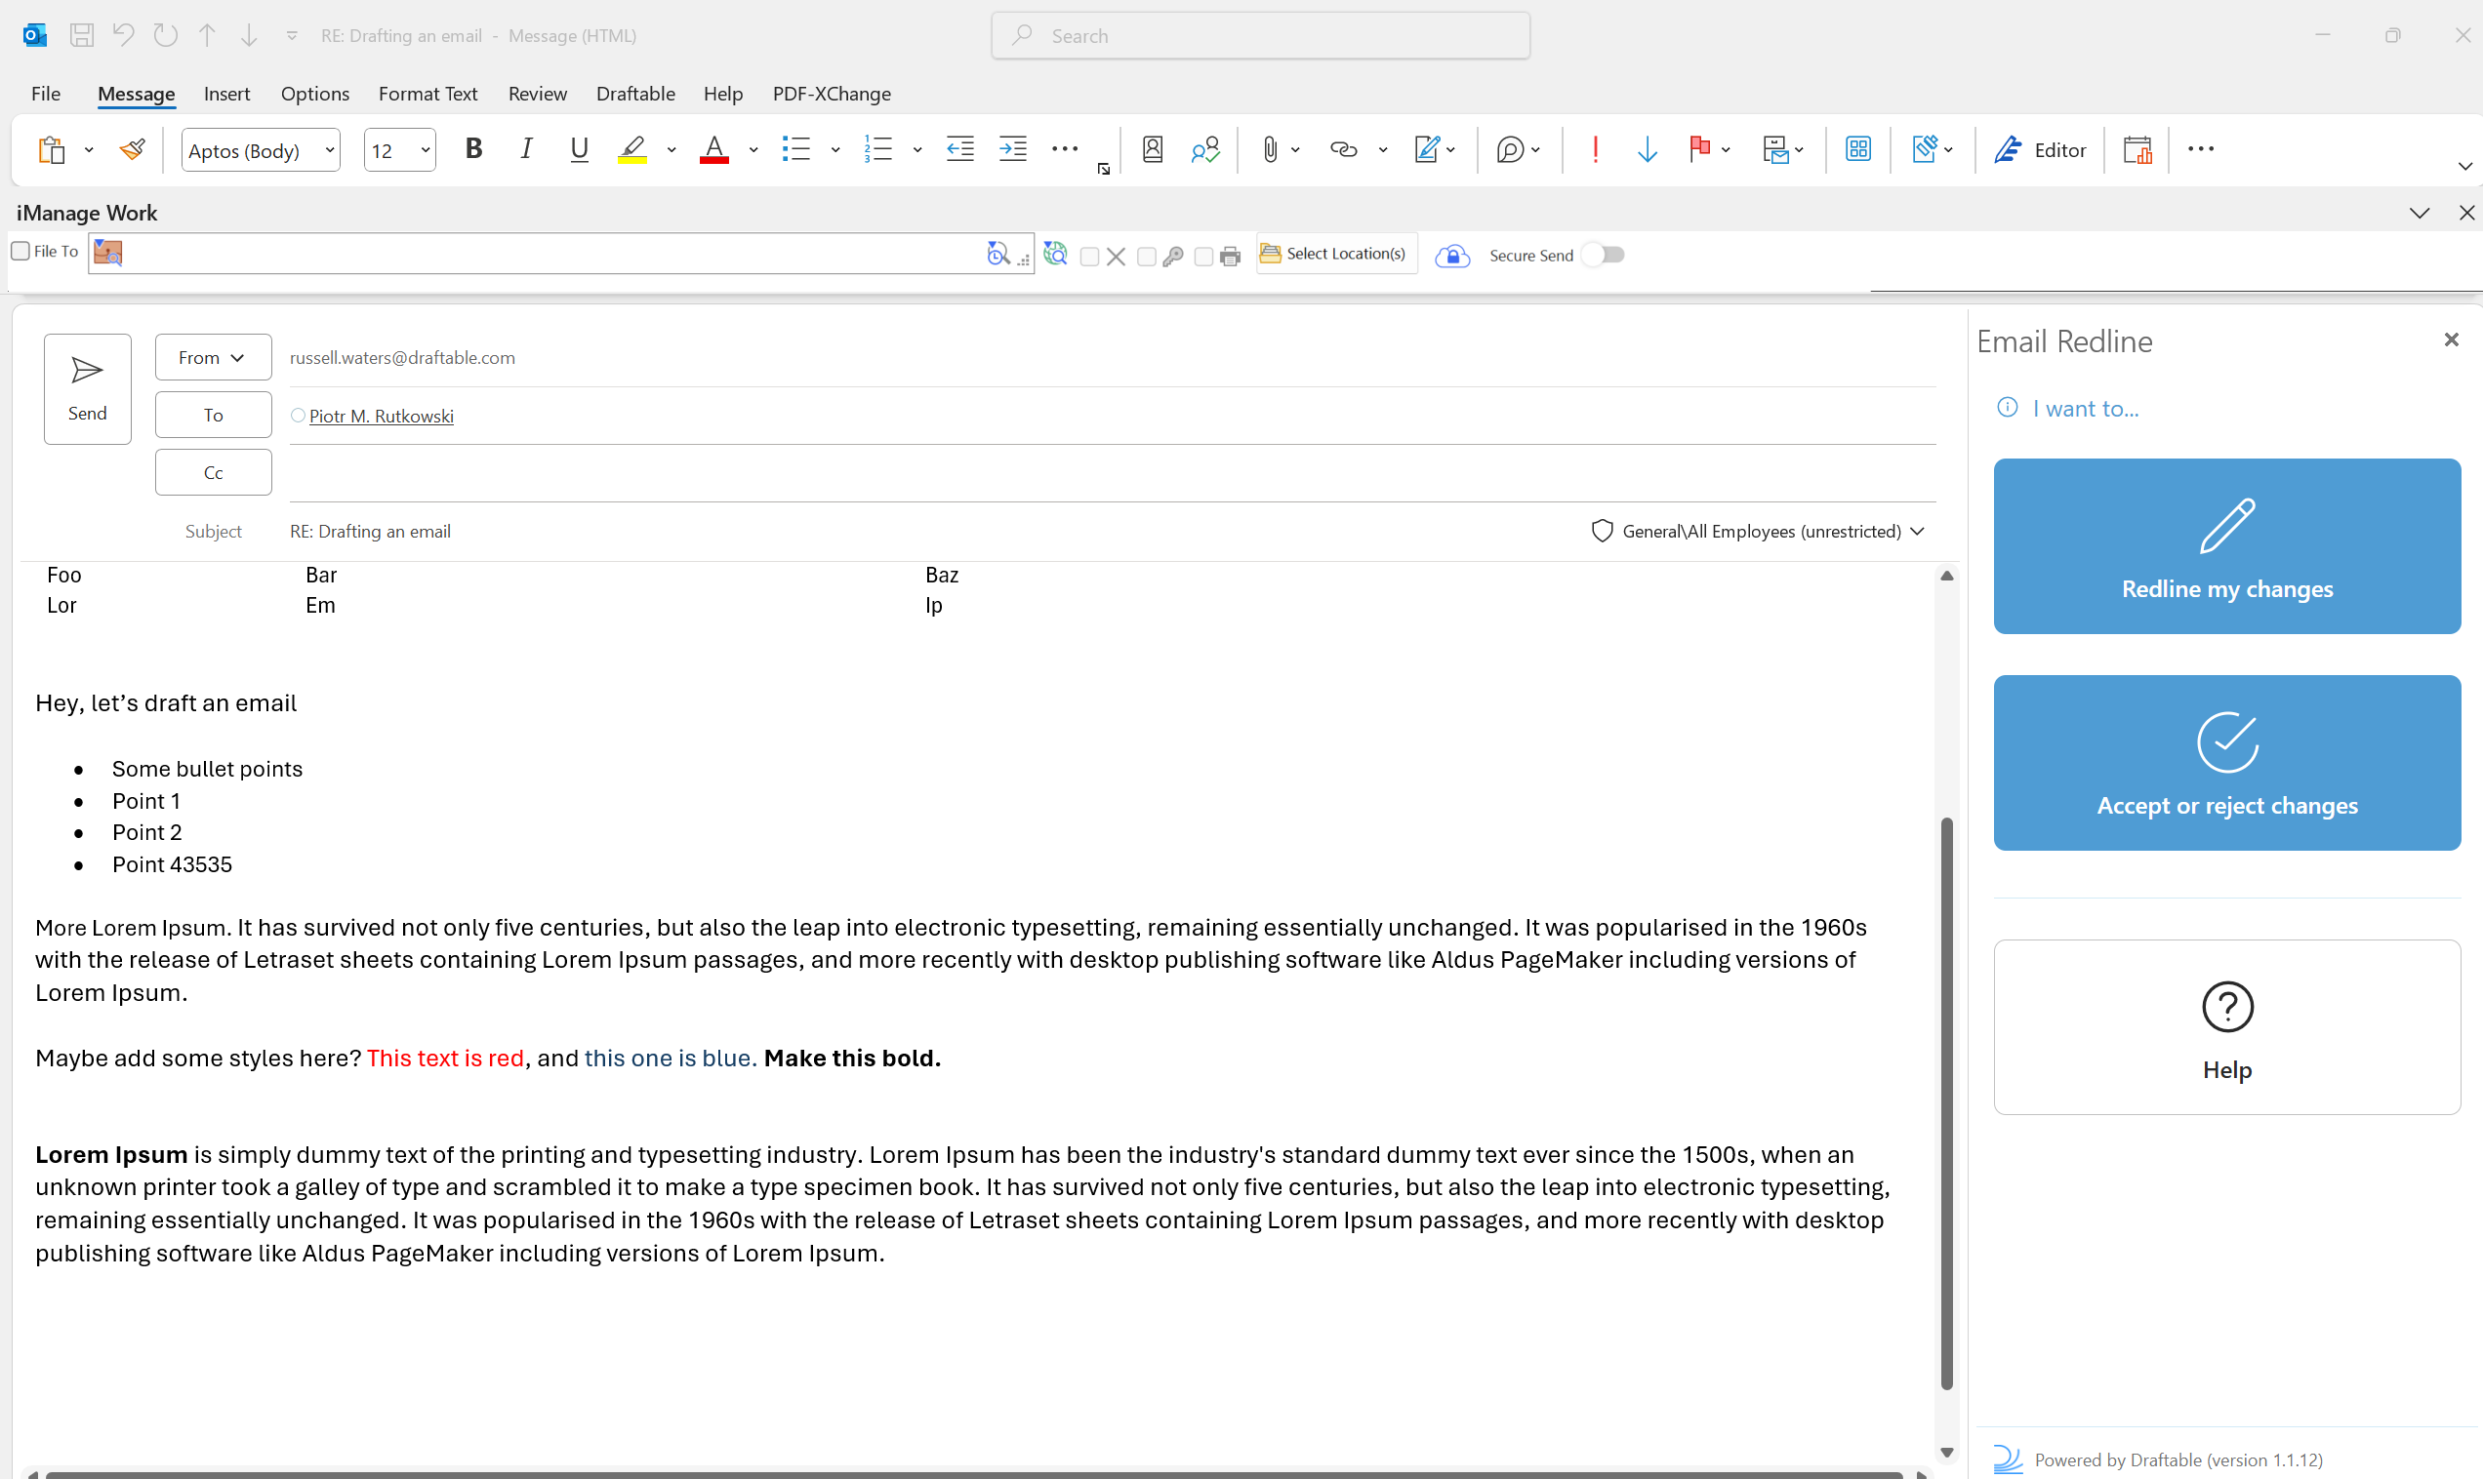The height and width of the screenshot is (1479, 2483).
Task: Click the Format Painter brush icon
Action: tap(132, 149)
